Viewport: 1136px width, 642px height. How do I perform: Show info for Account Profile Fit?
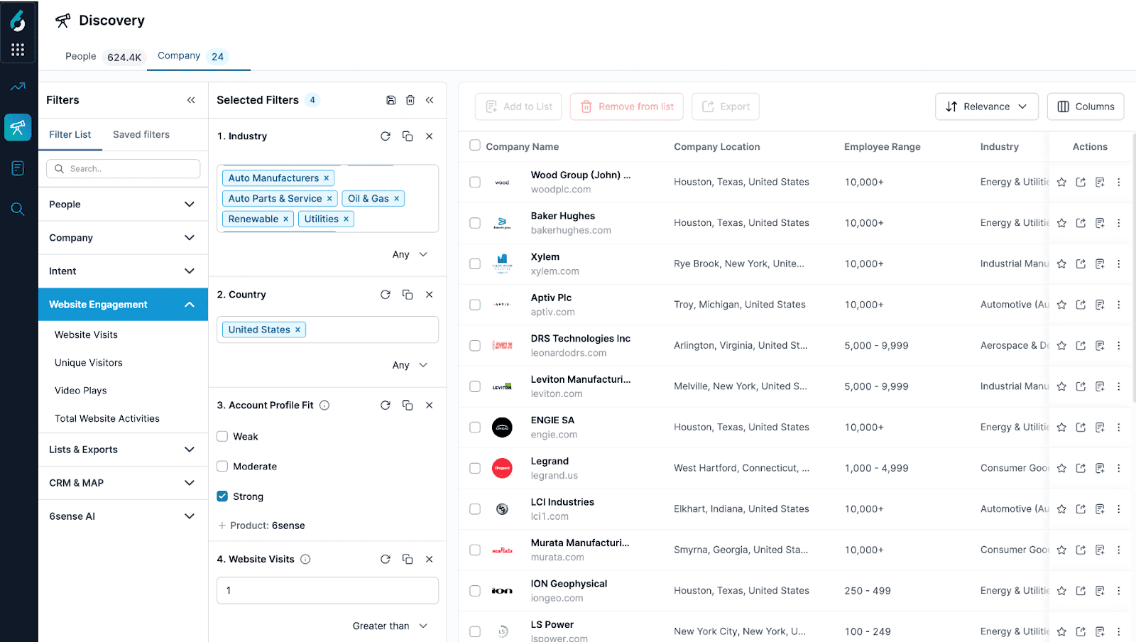[324, 406]
